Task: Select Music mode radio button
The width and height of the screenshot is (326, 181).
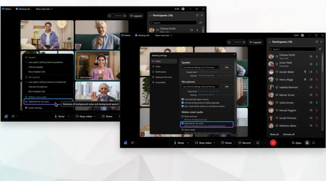Action: 182,130
